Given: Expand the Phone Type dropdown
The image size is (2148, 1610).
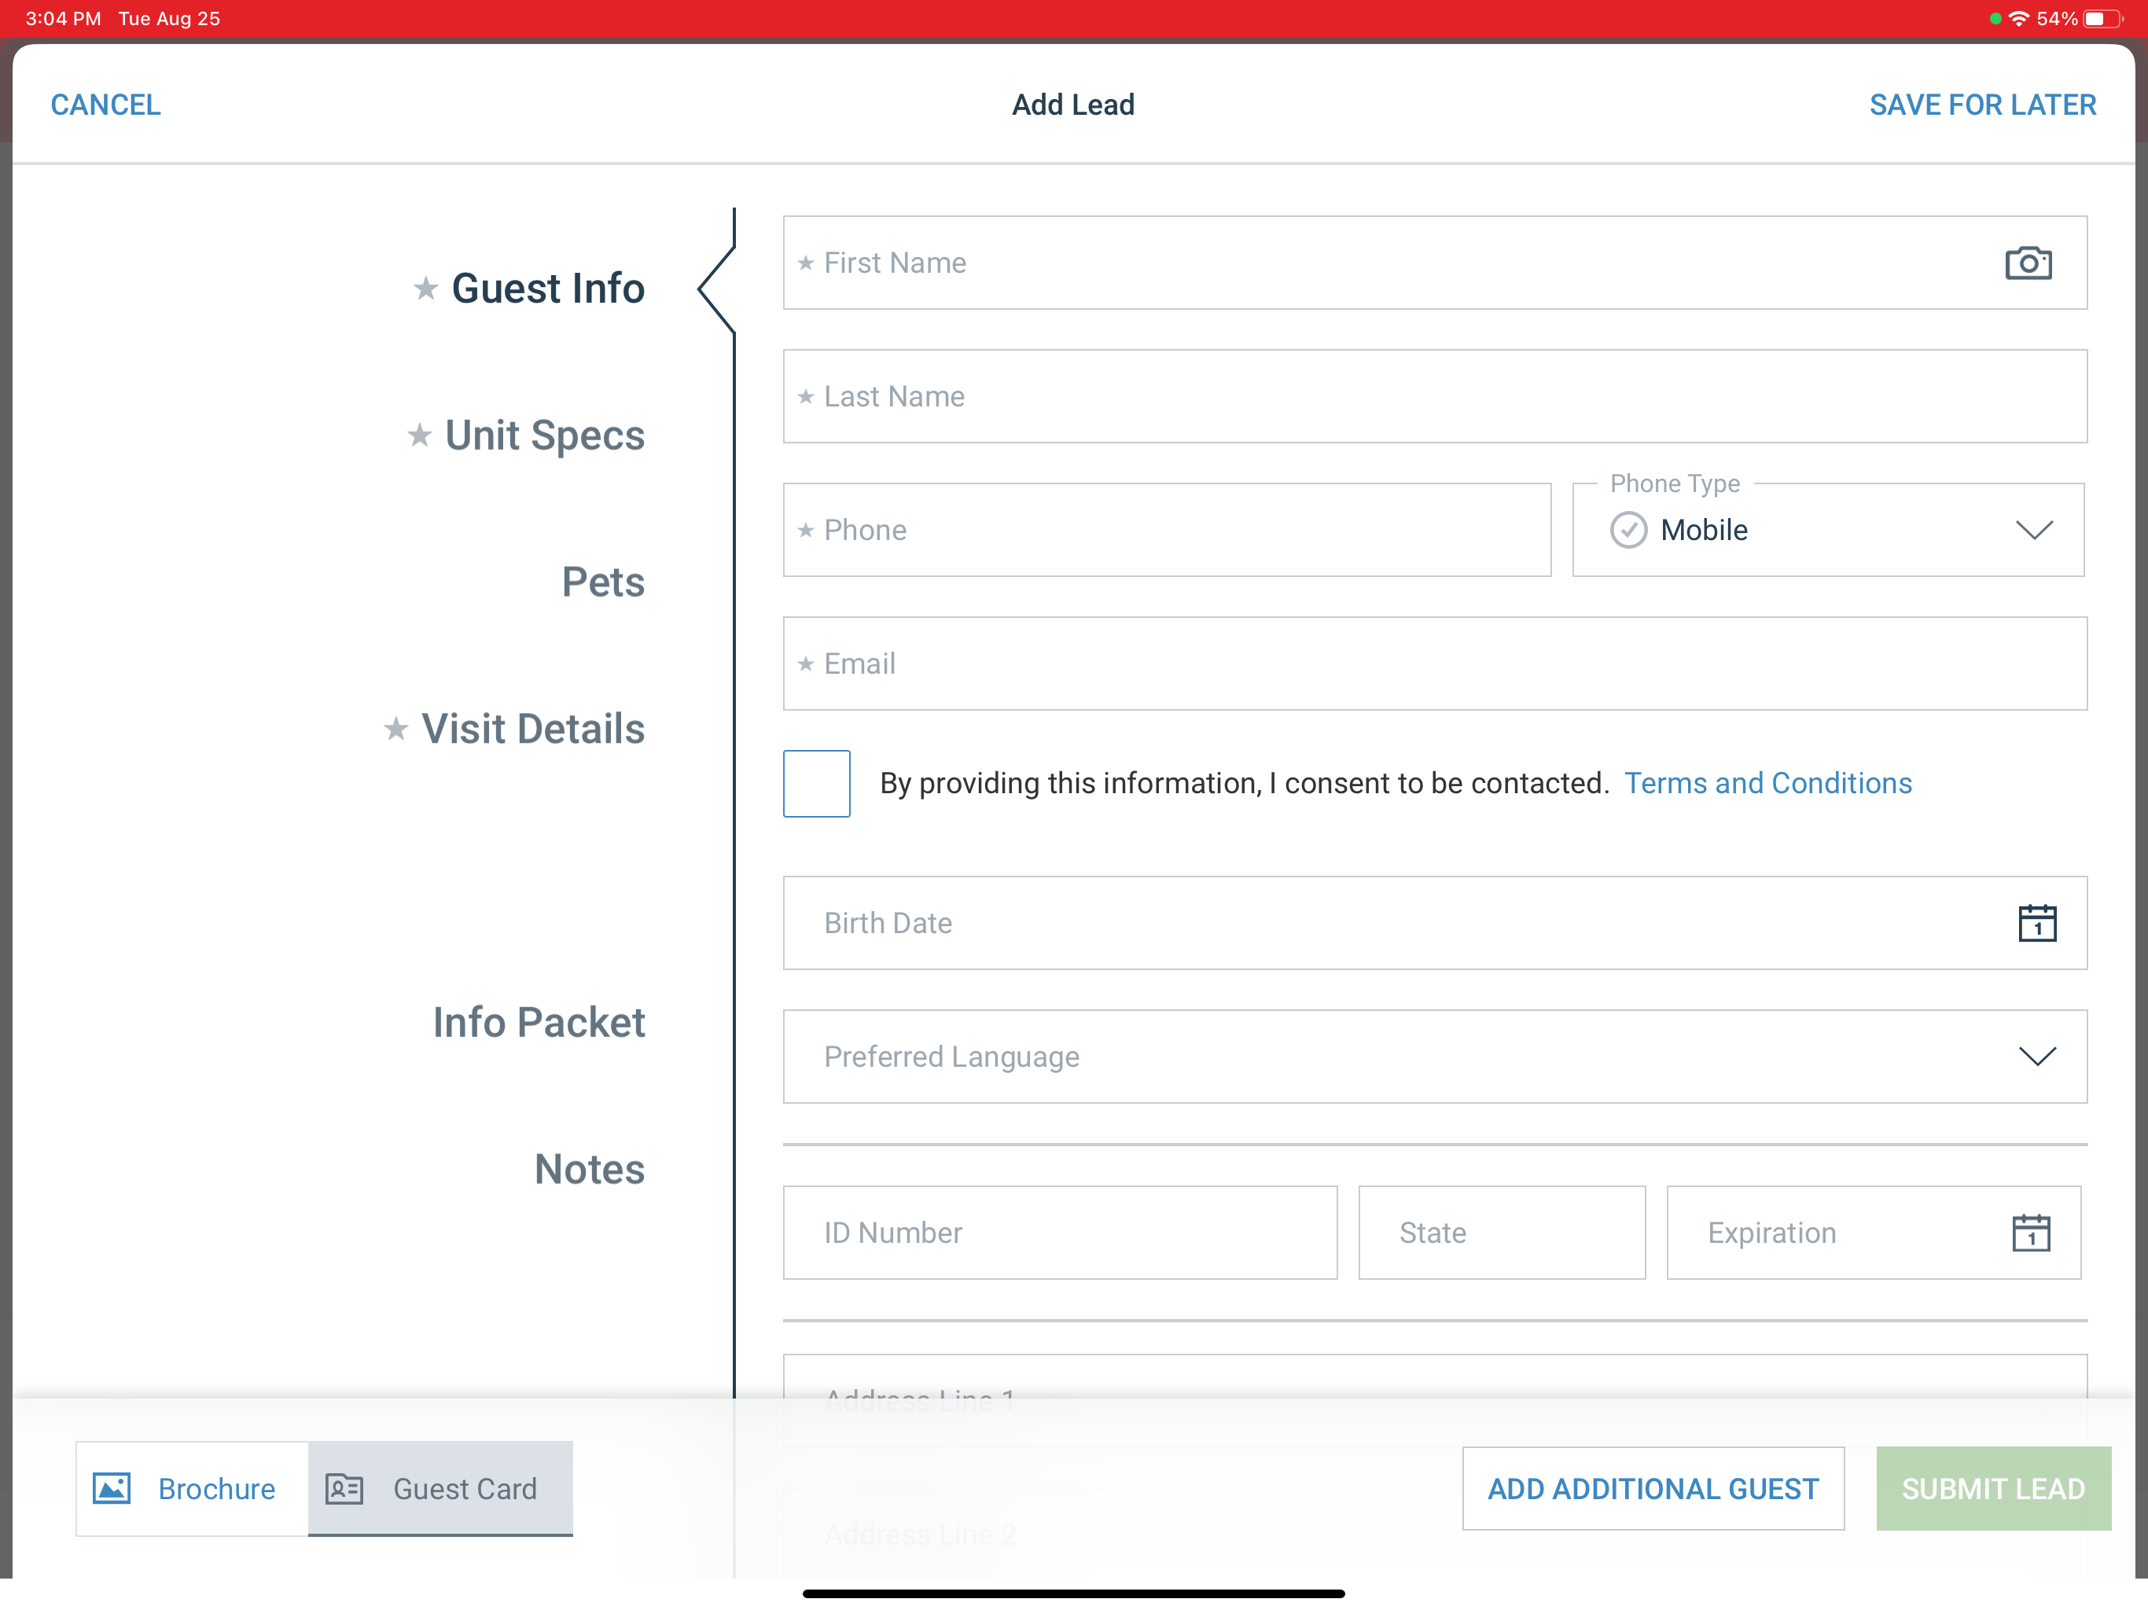Looking at the screenshot, I should [x=2033, y=530].
